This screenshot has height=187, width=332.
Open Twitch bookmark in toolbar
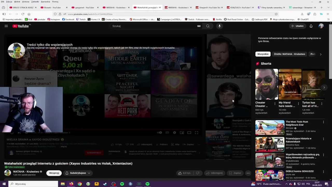tap(81, 19)
